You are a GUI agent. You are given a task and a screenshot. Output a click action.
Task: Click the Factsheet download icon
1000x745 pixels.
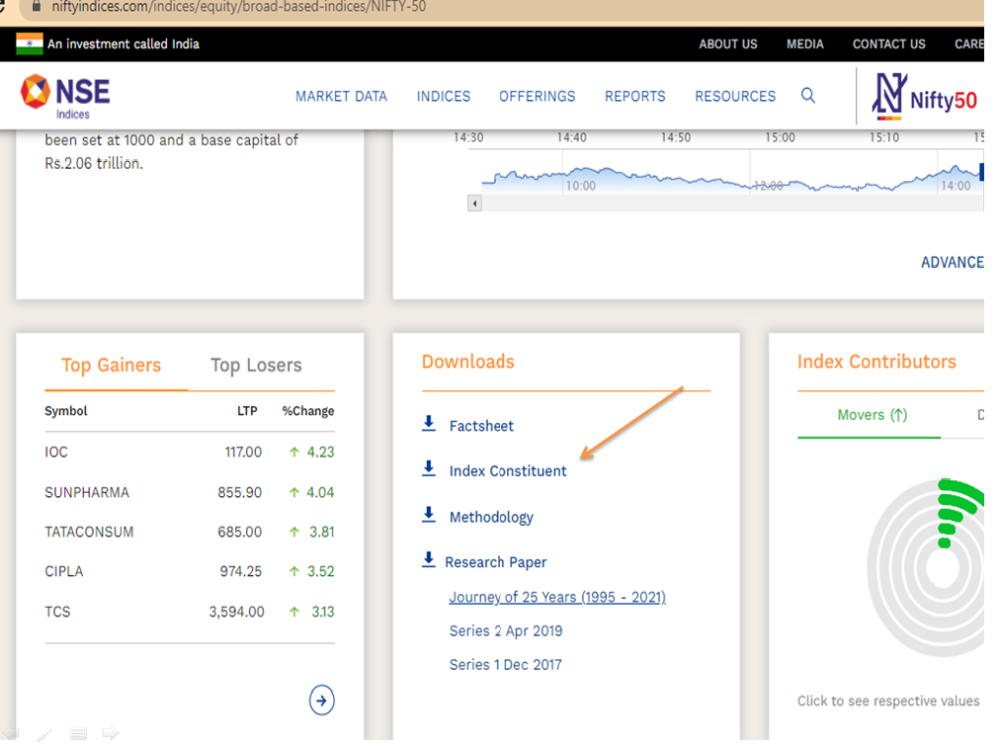point(429,424)
